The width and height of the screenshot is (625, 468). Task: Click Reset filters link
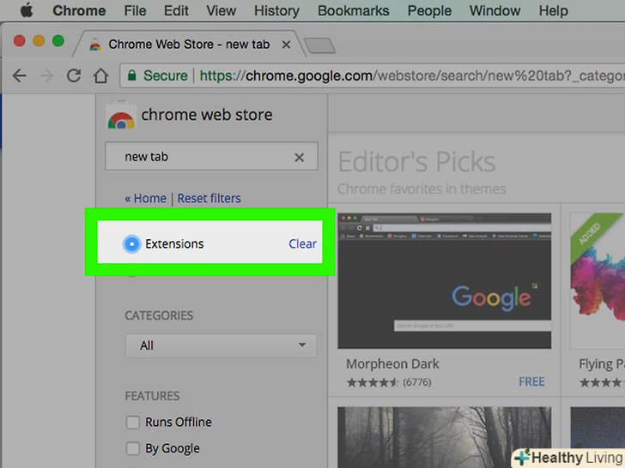209,198
